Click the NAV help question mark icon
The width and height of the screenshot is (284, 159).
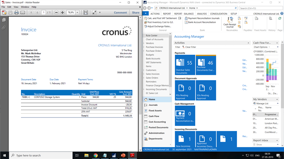tap(282, 13)
